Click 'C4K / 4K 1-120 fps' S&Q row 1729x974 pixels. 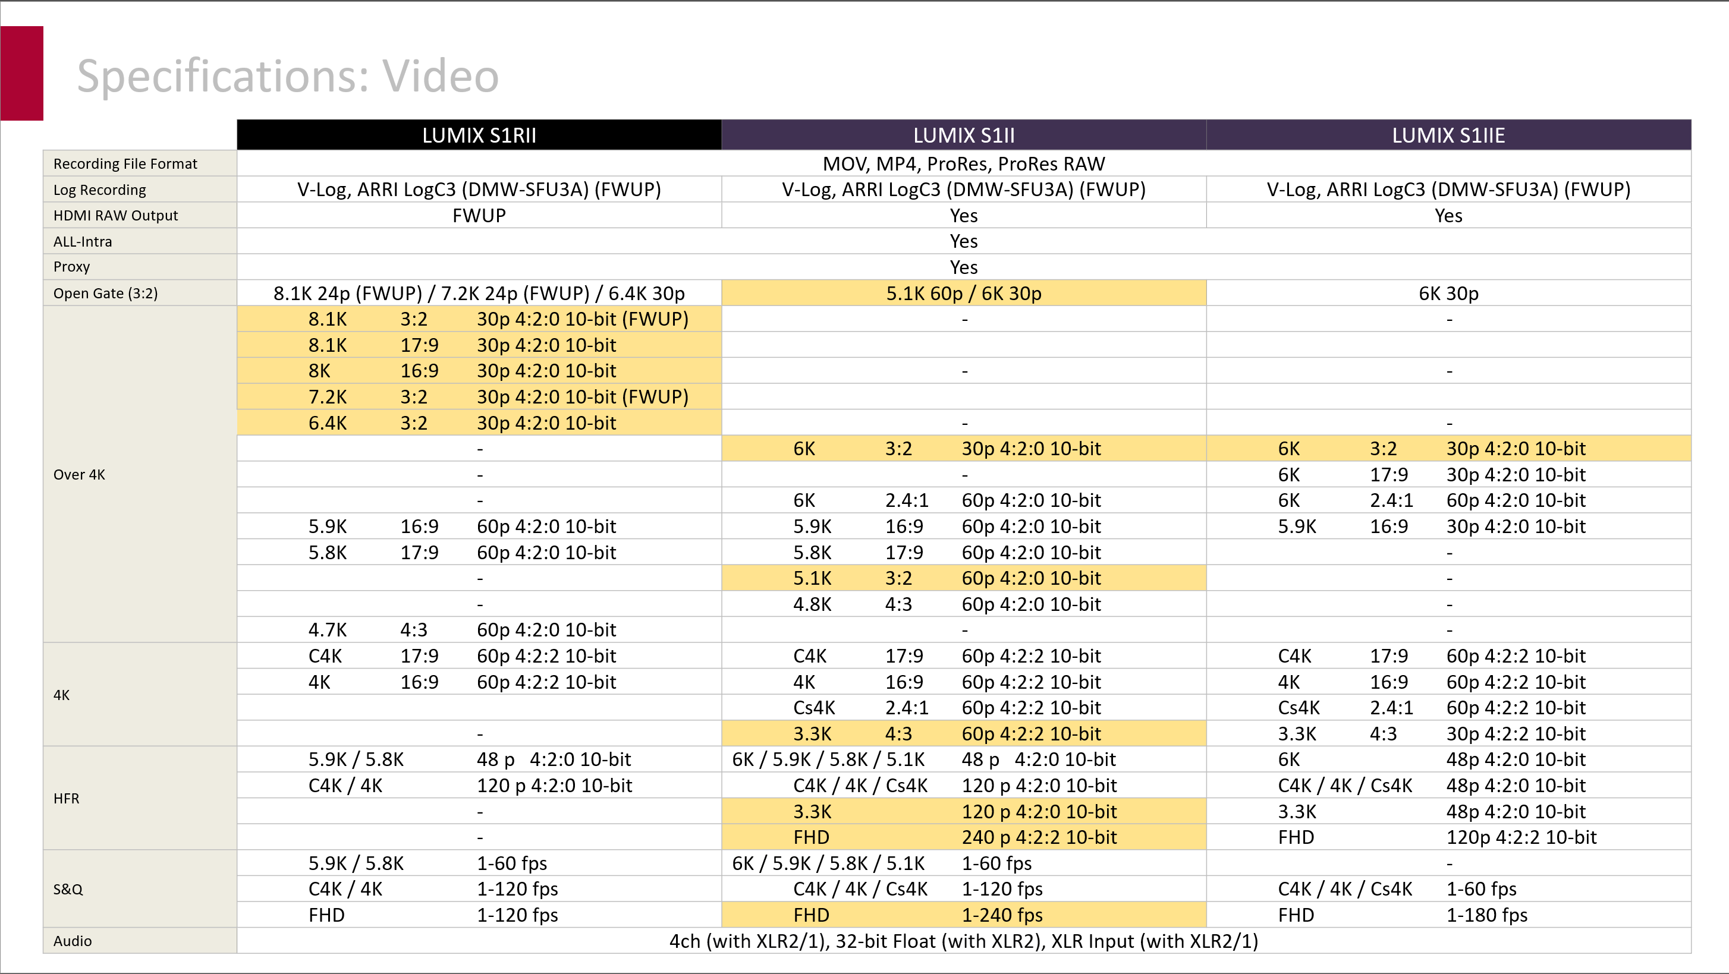479,889
